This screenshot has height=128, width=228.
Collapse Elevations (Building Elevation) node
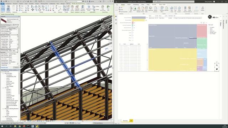tap(3, 108)
